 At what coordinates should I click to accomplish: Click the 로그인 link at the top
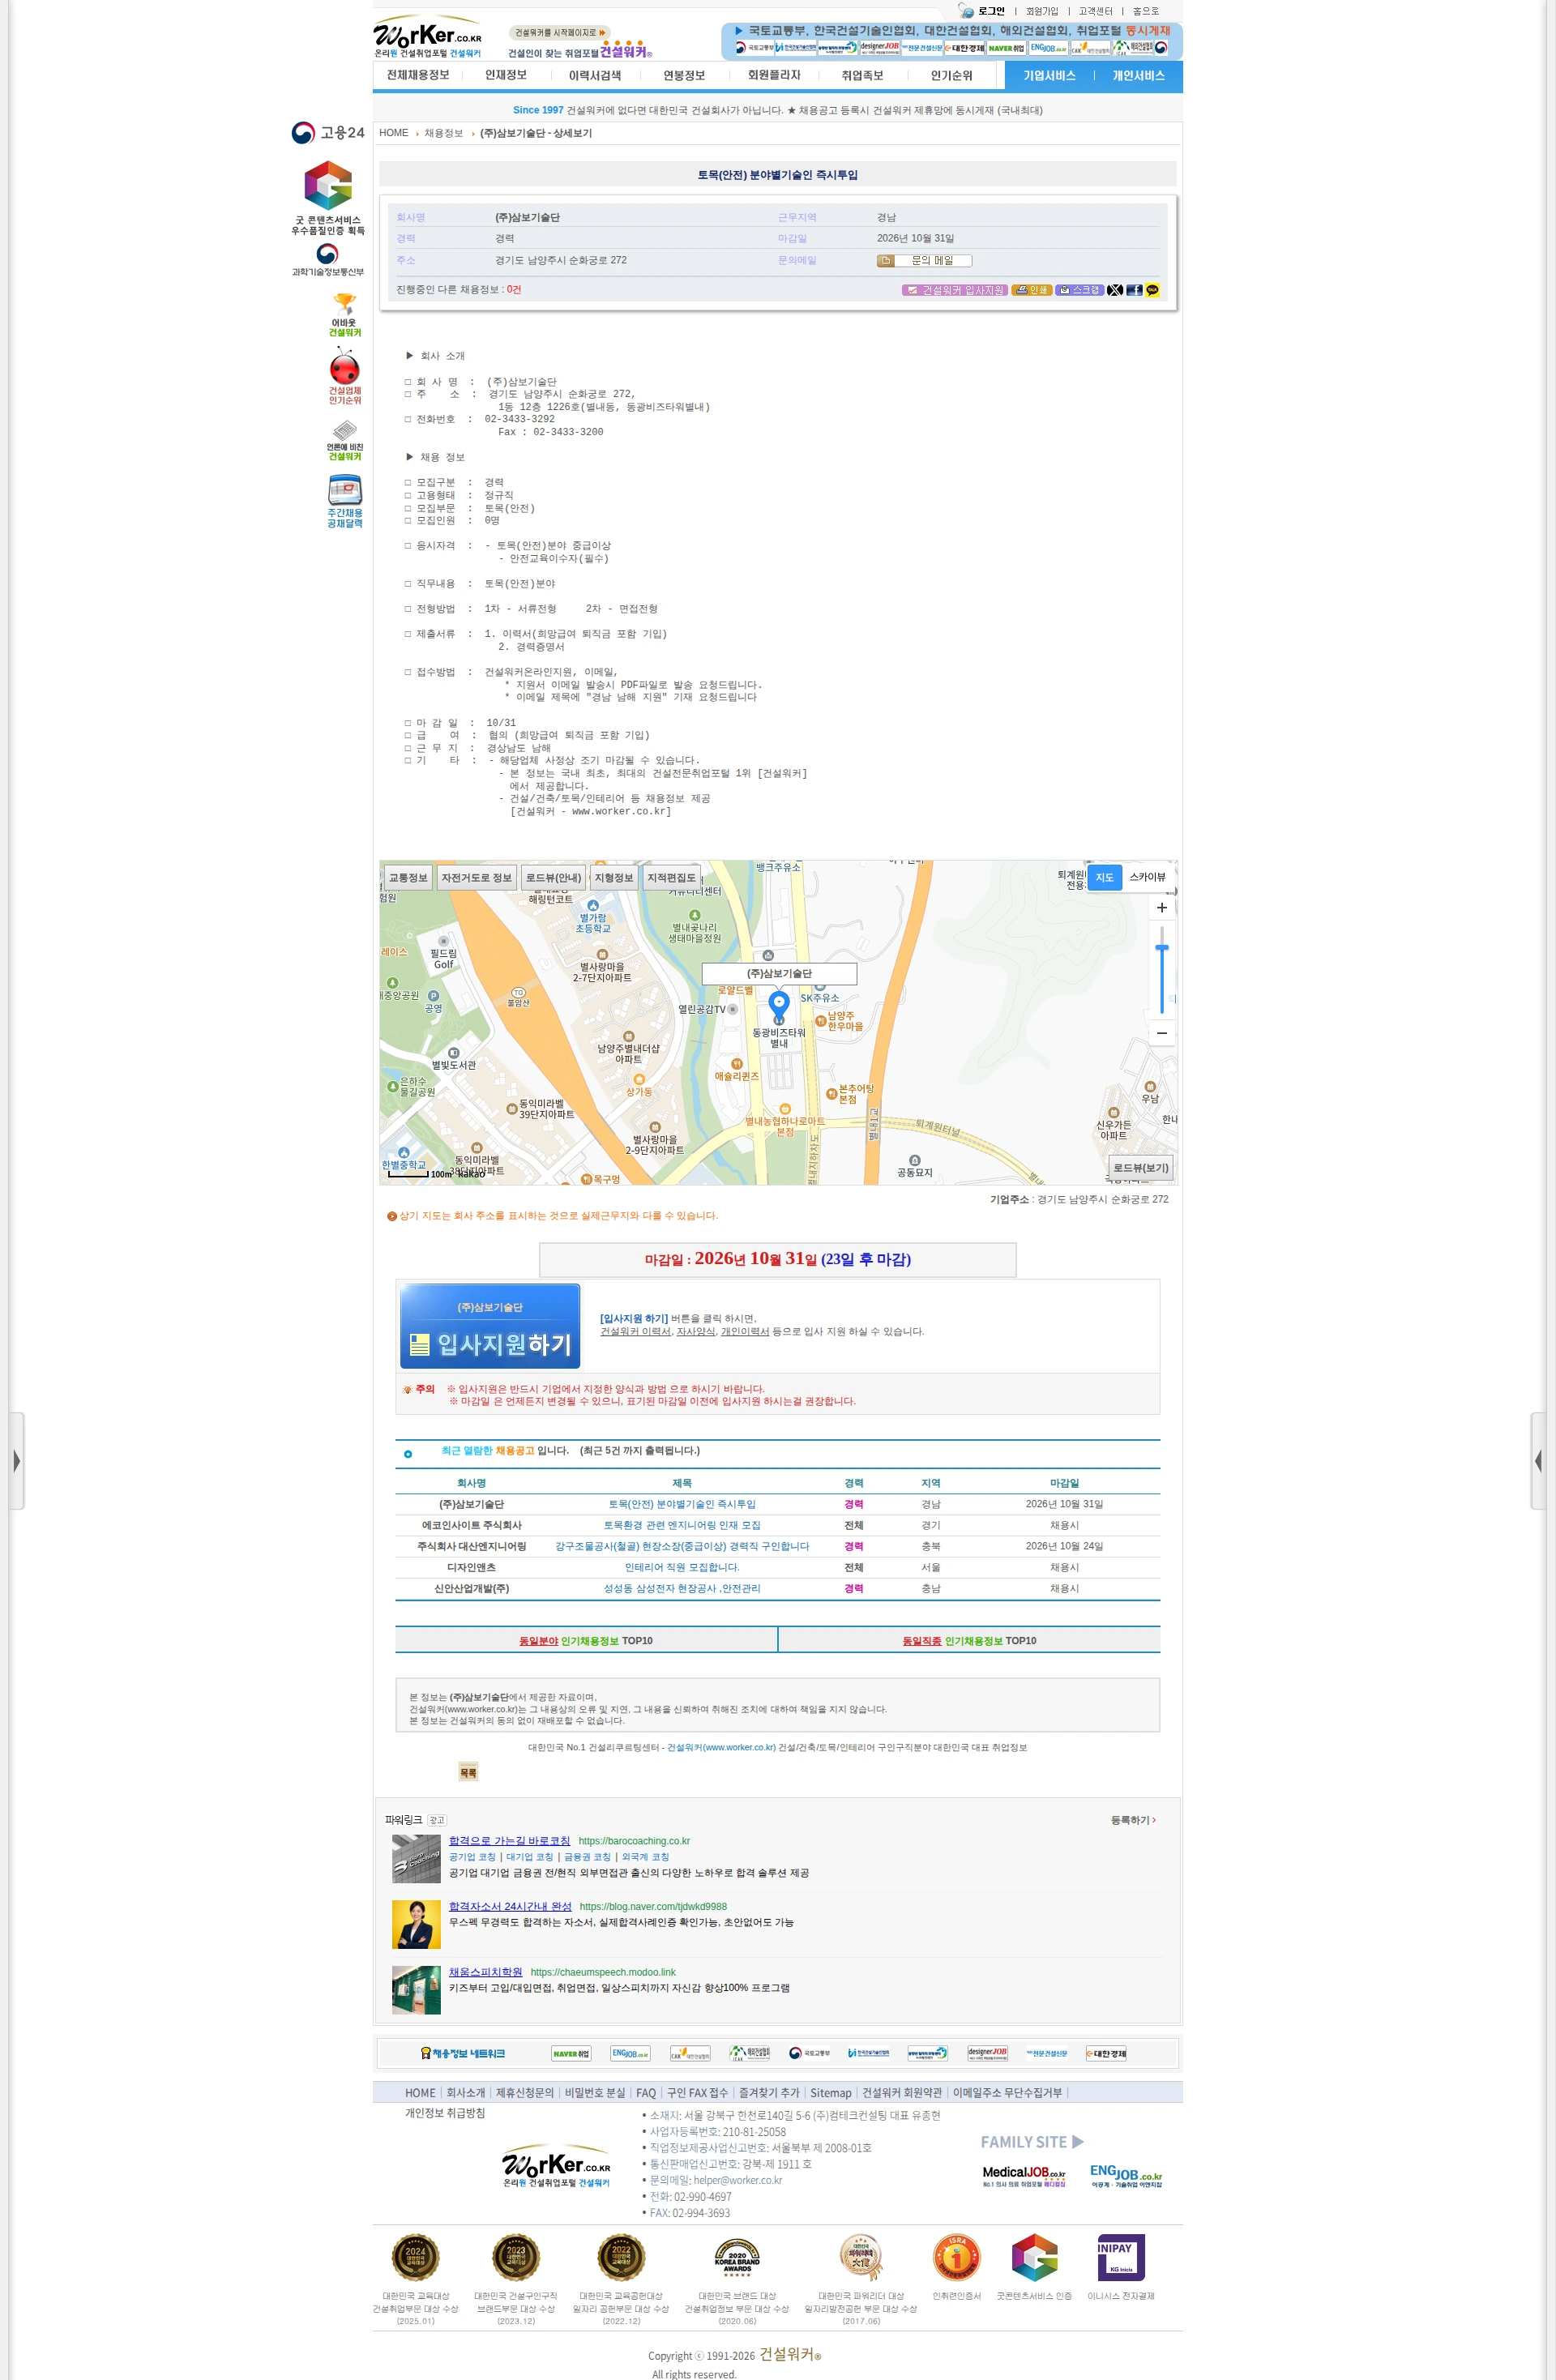[990, 11]
